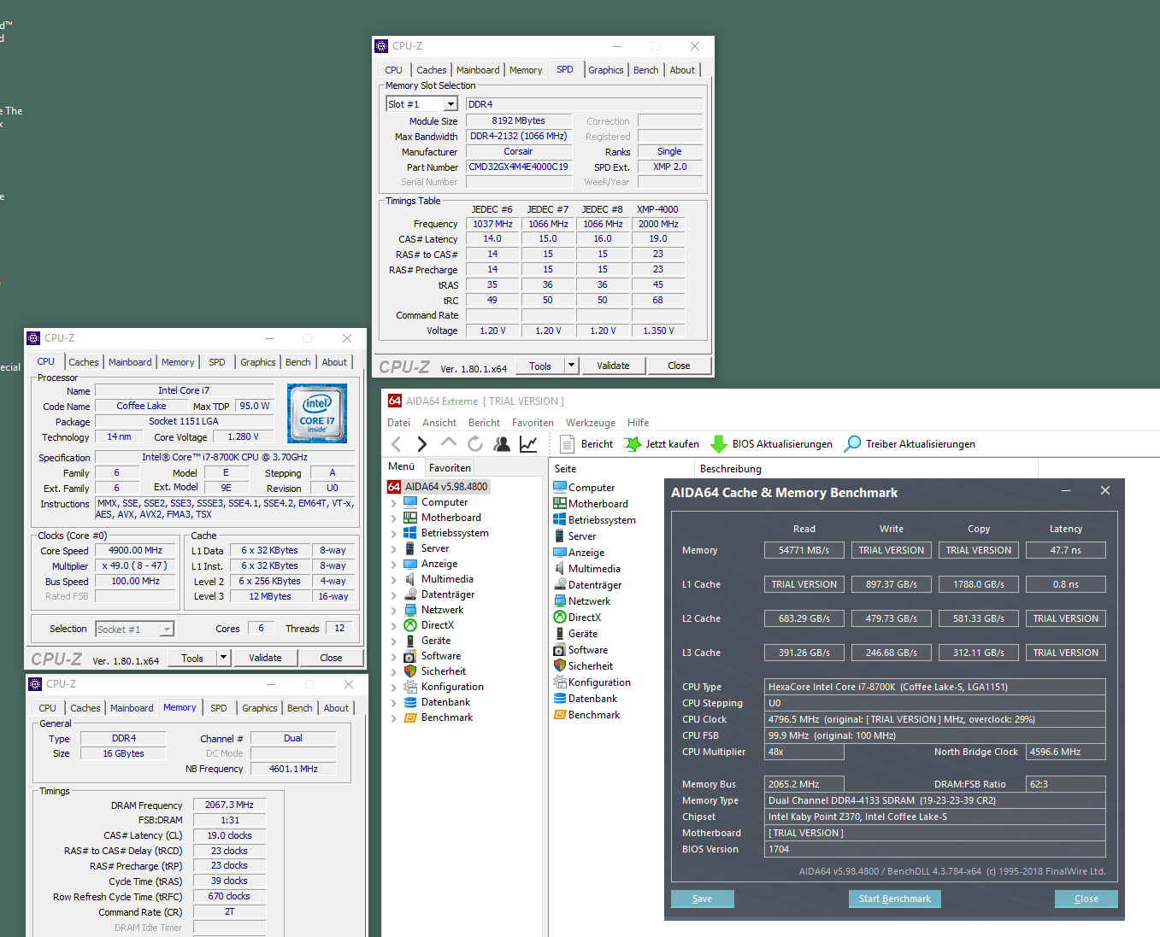Click AIDA64 back navigation arrow

(396, 444)
